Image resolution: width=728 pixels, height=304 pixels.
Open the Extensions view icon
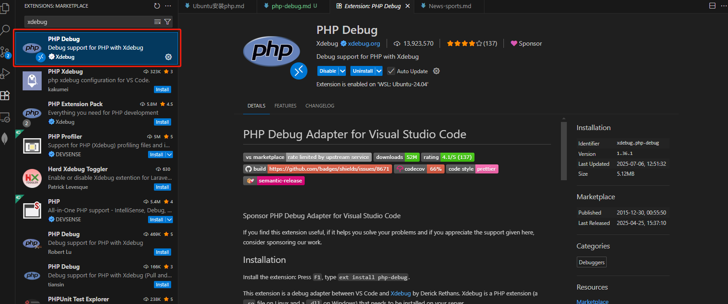point(5,95)
